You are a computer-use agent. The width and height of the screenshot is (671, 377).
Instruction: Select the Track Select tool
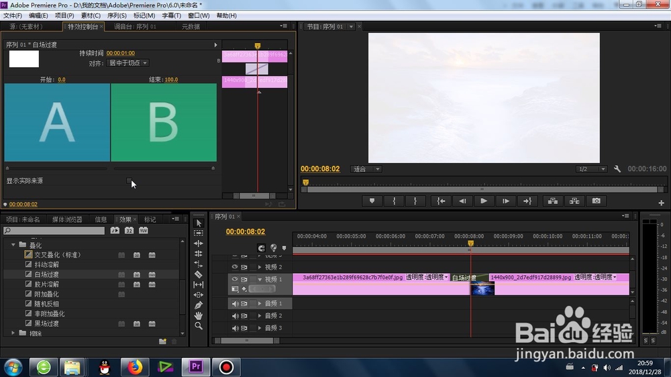tap(199, 233)
